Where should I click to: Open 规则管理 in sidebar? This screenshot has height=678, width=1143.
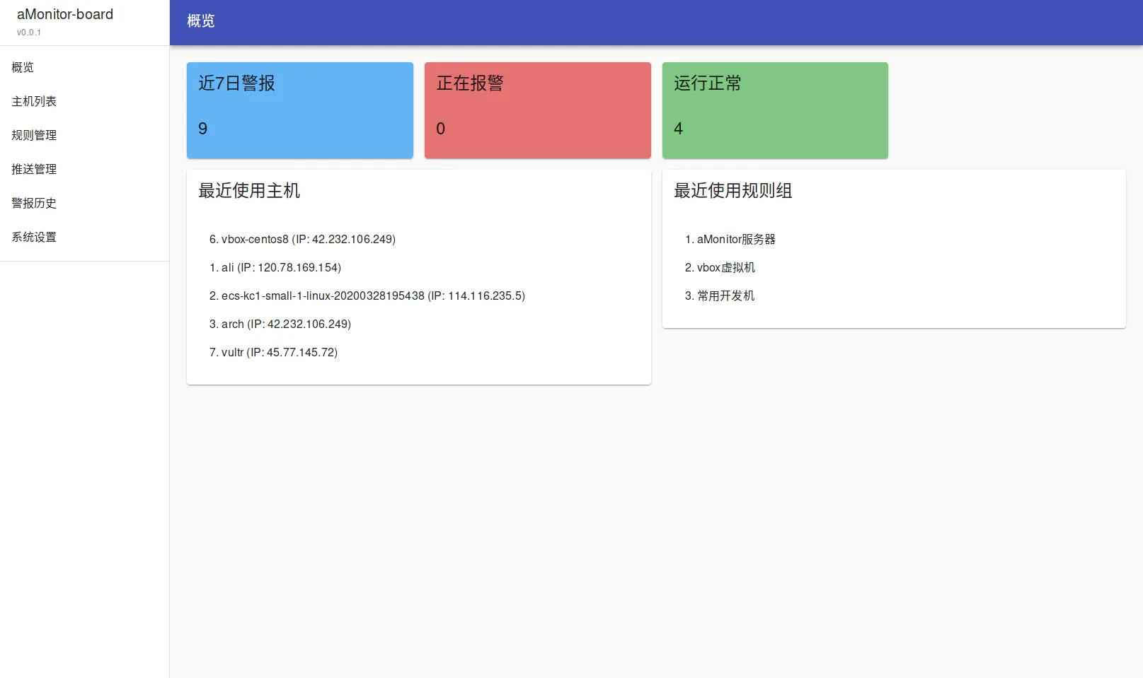pos(34,135)
